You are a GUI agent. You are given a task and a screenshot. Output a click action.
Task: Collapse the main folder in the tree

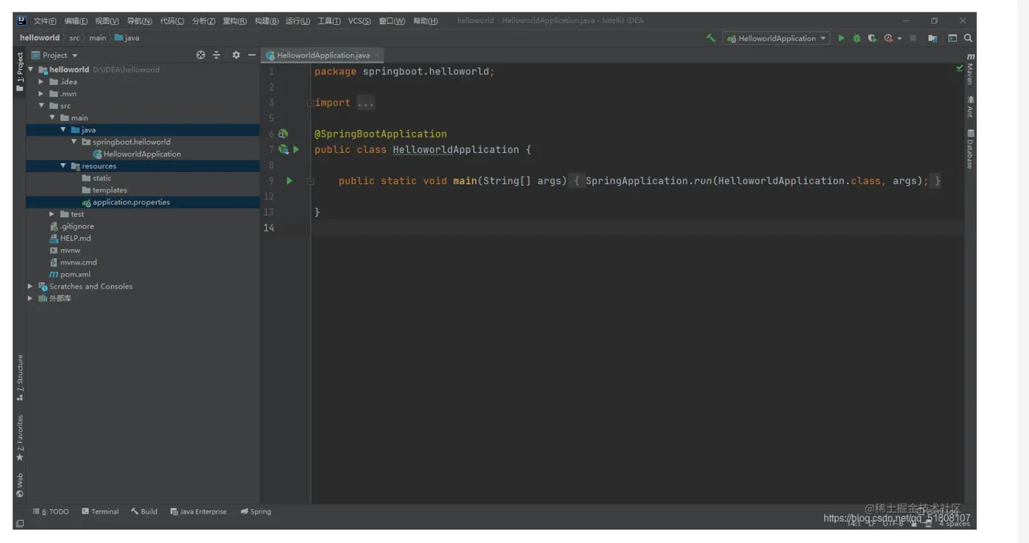(x=52, y=118)
